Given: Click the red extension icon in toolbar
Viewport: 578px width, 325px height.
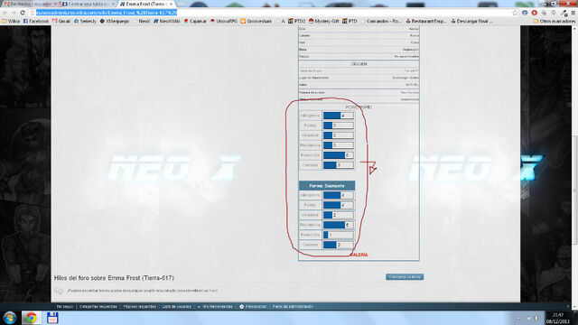Looking at the screenshot, I should (534, 13).
